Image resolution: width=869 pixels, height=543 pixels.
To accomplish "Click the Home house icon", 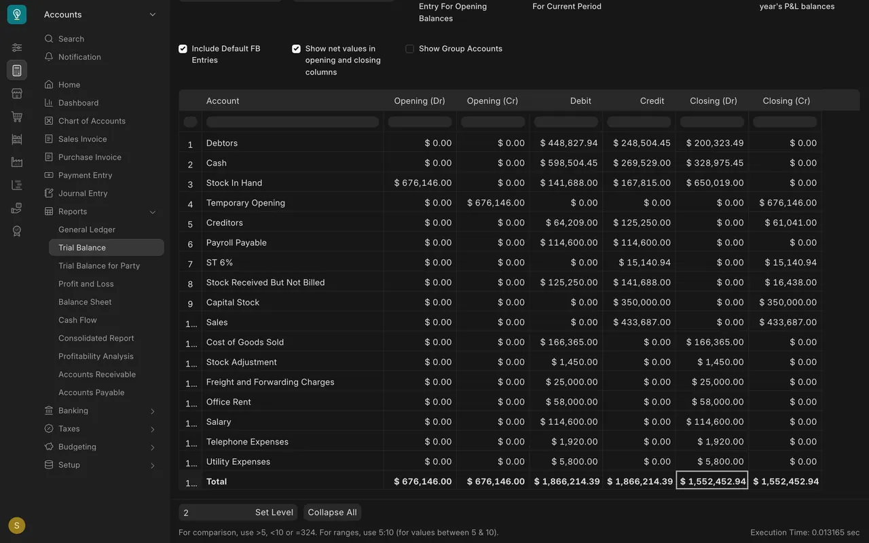I will (x=49, y=85).
